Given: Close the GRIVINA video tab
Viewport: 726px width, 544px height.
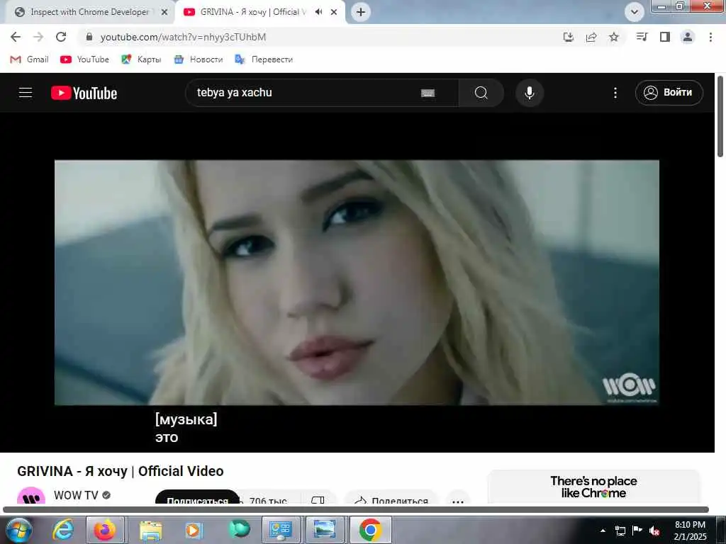Looking at the screenshot, I should pos(334,12).
